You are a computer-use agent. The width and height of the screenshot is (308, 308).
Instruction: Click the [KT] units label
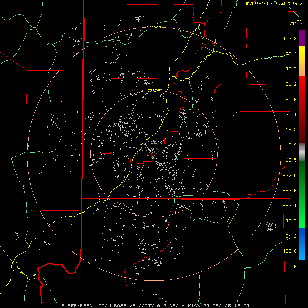click(292, 24)
